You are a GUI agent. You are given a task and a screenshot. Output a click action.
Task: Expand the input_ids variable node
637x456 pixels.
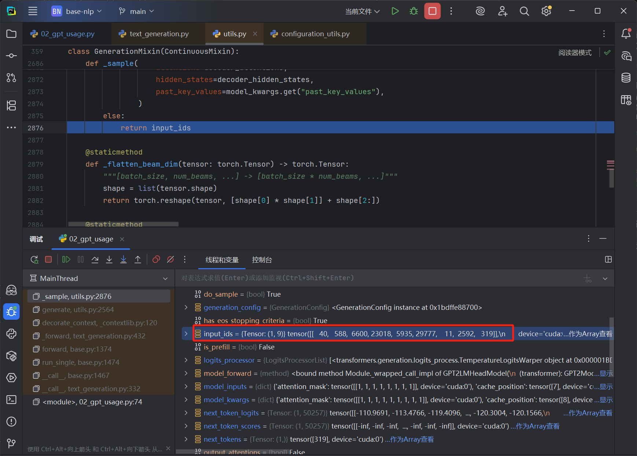click(186, 334)
